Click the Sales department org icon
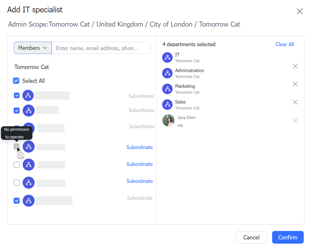312x252 pixels. pos(167,104)
